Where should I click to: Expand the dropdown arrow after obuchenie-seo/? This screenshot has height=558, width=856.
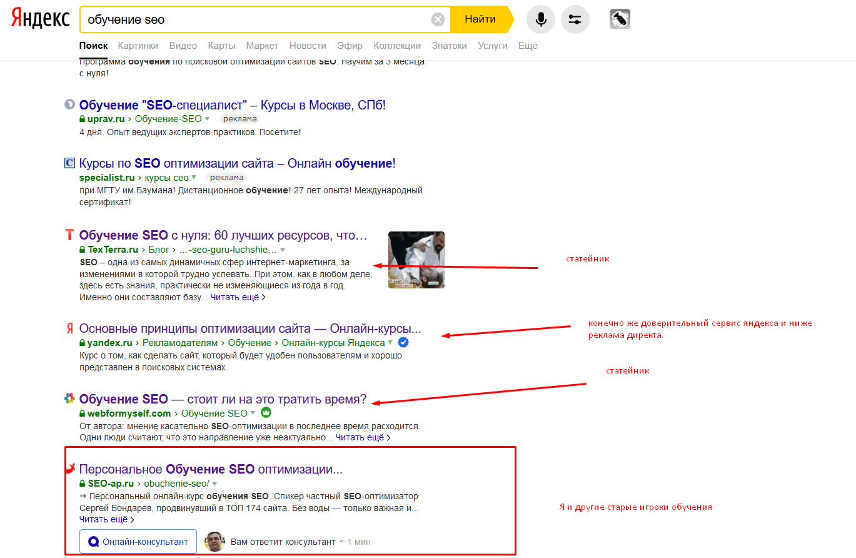click(x=214, y=484)
